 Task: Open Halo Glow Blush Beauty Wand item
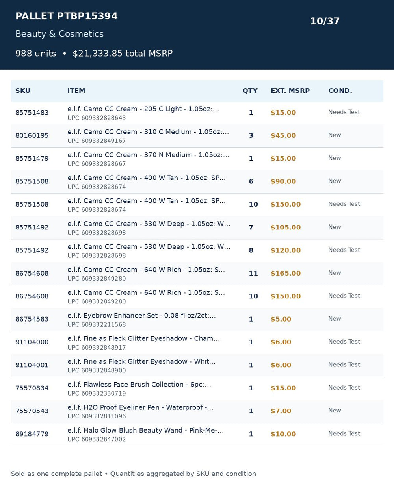click(x=145, y=431)
